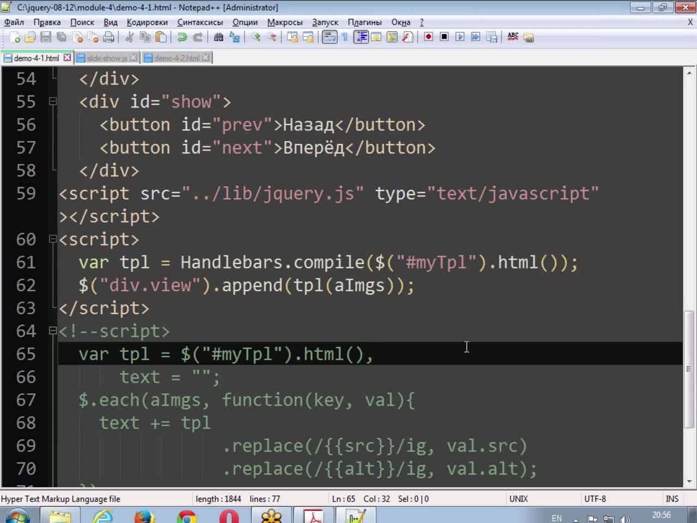Screen dimensions: 697x523
Task: Click the Zoom In toolbar icon
Action: [x=256, y=37]
